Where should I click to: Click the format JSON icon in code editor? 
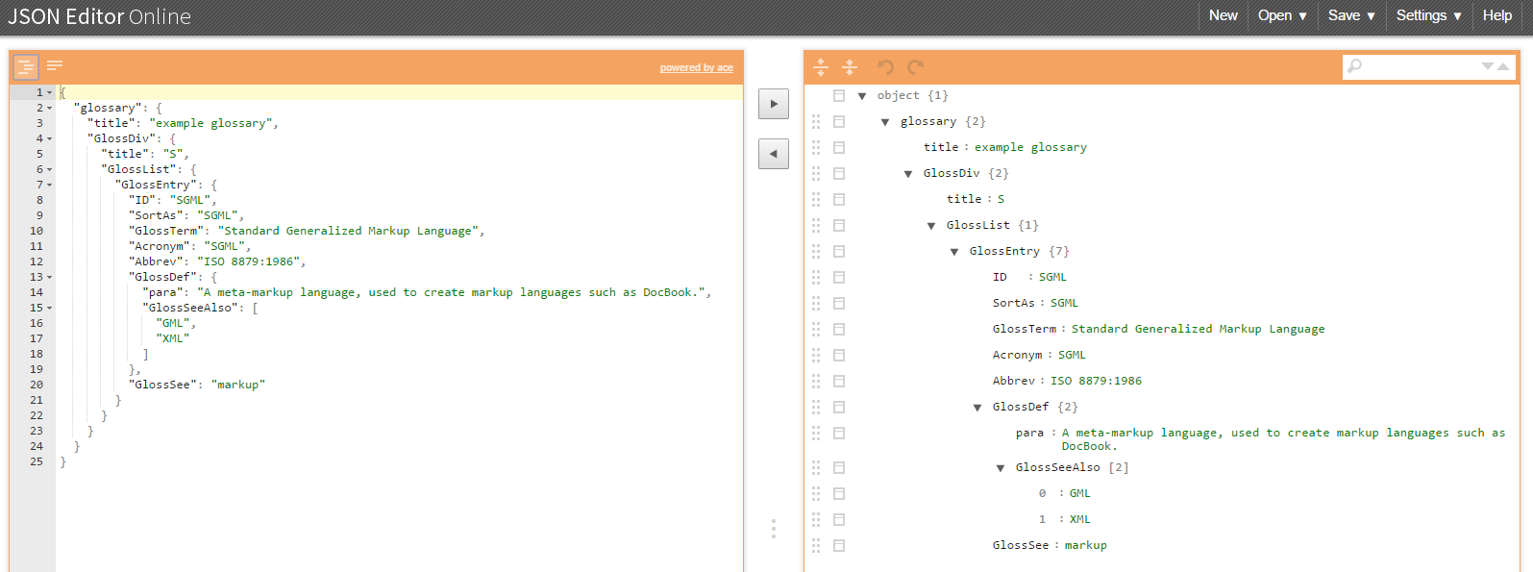[26, 66]
